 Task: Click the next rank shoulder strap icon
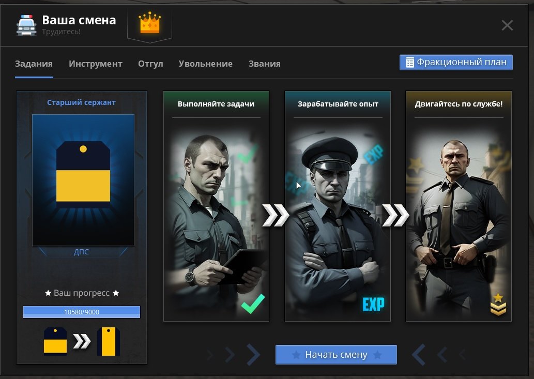point(108,341)
